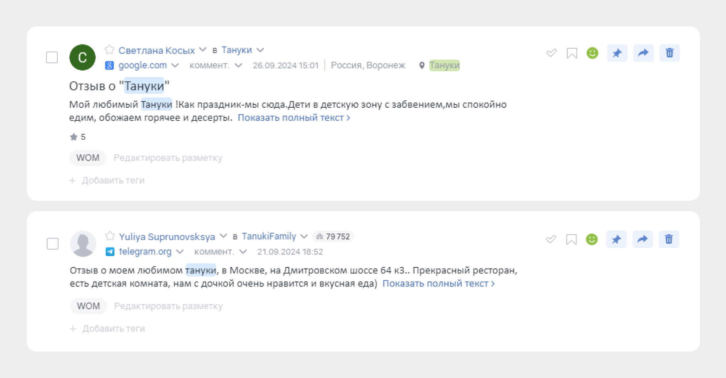Change sentiment smiley on Yuliya Suprunovsksya post
This screenshot has width=726, height=378.
(592, 239)
